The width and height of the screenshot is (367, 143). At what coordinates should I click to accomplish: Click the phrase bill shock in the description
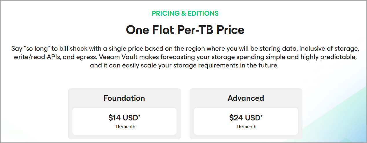point(74,48)
